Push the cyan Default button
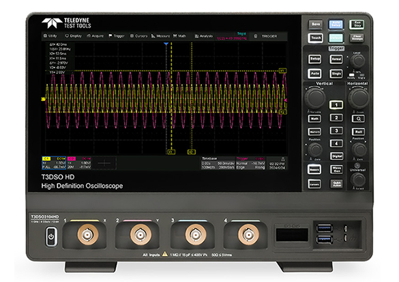This screenshot has width=399, height=282. (x=336, y=38)
